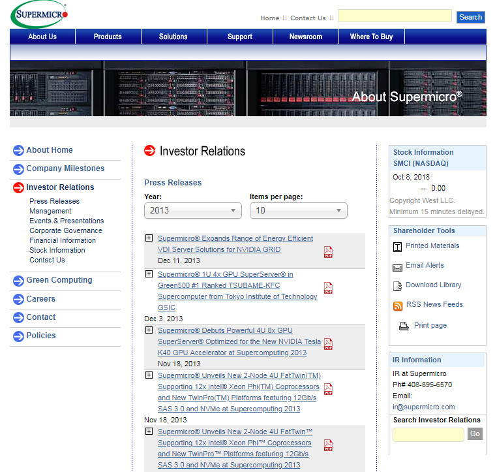Click the blue Search button
Image resolution: width=495 pixels, height=472 pixels.
[x=470, y=17]
